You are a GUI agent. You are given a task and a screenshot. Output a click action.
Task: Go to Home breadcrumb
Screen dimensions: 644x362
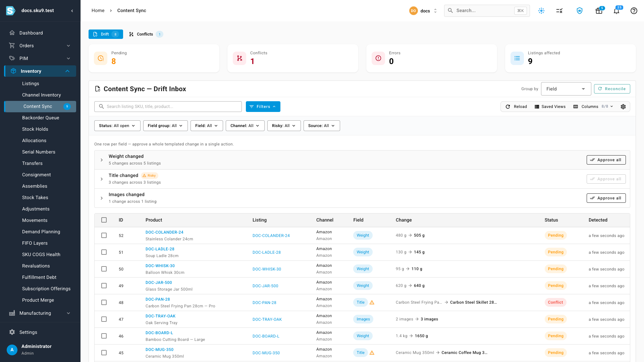(98, 11)
